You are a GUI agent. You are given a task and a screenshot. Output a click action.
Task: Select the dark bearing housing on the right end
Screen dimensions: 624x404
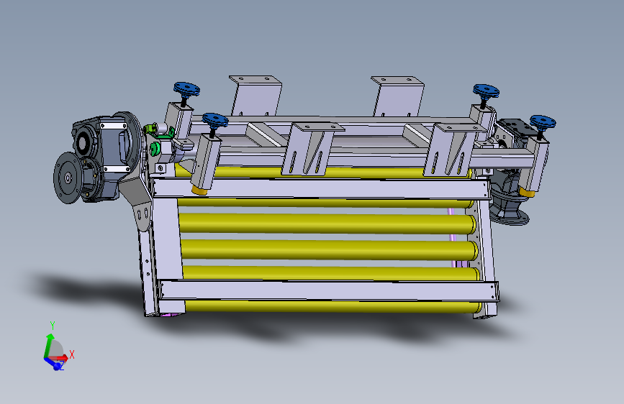(507, 199)
